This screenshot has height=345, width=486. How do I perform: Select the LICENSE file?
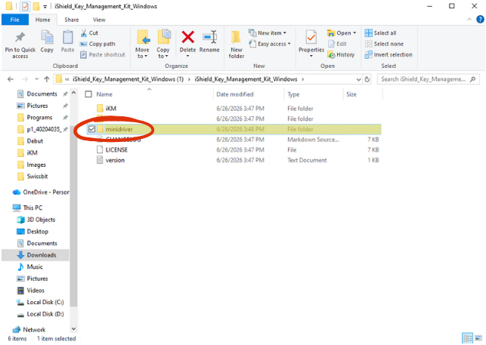click(116, 149)
